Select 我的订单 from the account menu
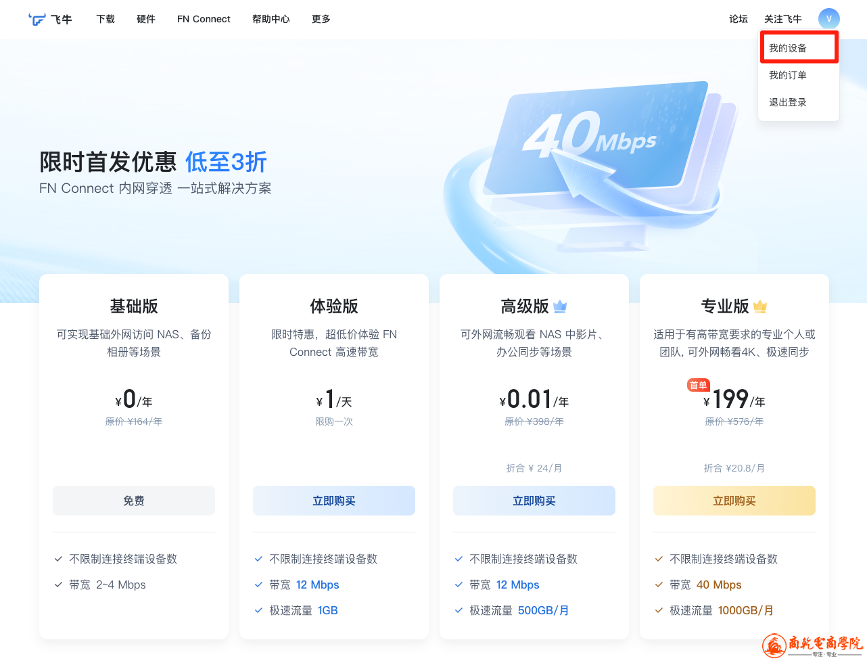867x663 pixels. pyautogui.click(x=799, y=75)
